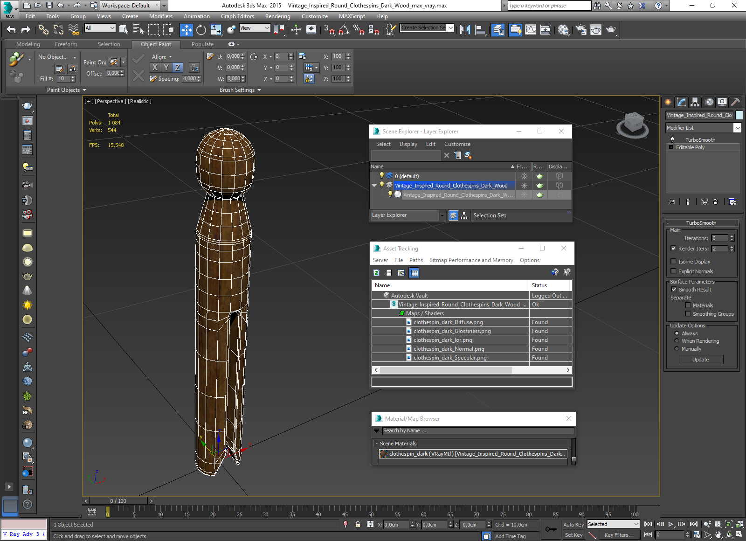Switch to the Motion command panel tab
Image resolution: width=746 pixels, height=541 pixels.
tap(709, 102)
